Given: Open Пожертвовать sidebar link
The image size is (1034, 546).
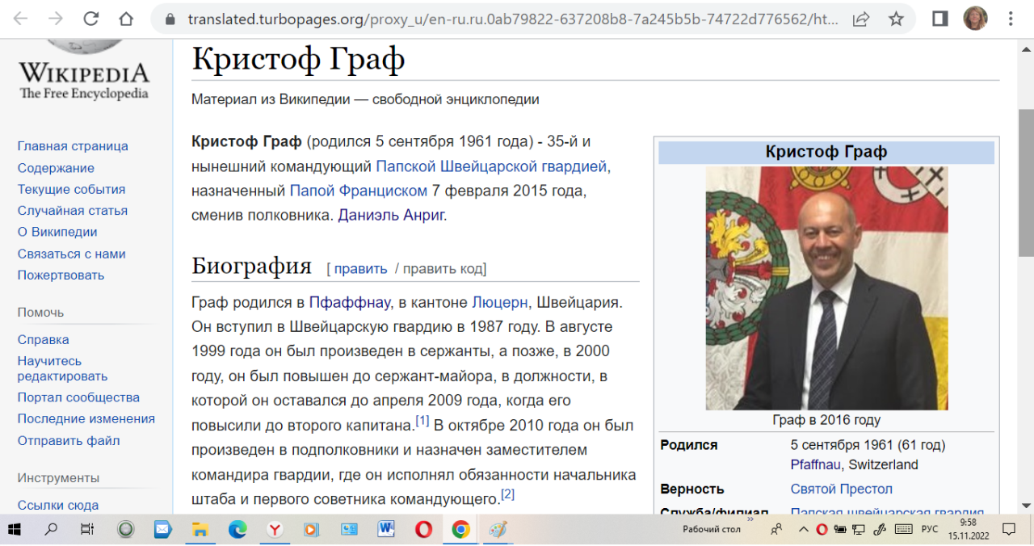Looking at the screenshot, I should pos(61,275).
